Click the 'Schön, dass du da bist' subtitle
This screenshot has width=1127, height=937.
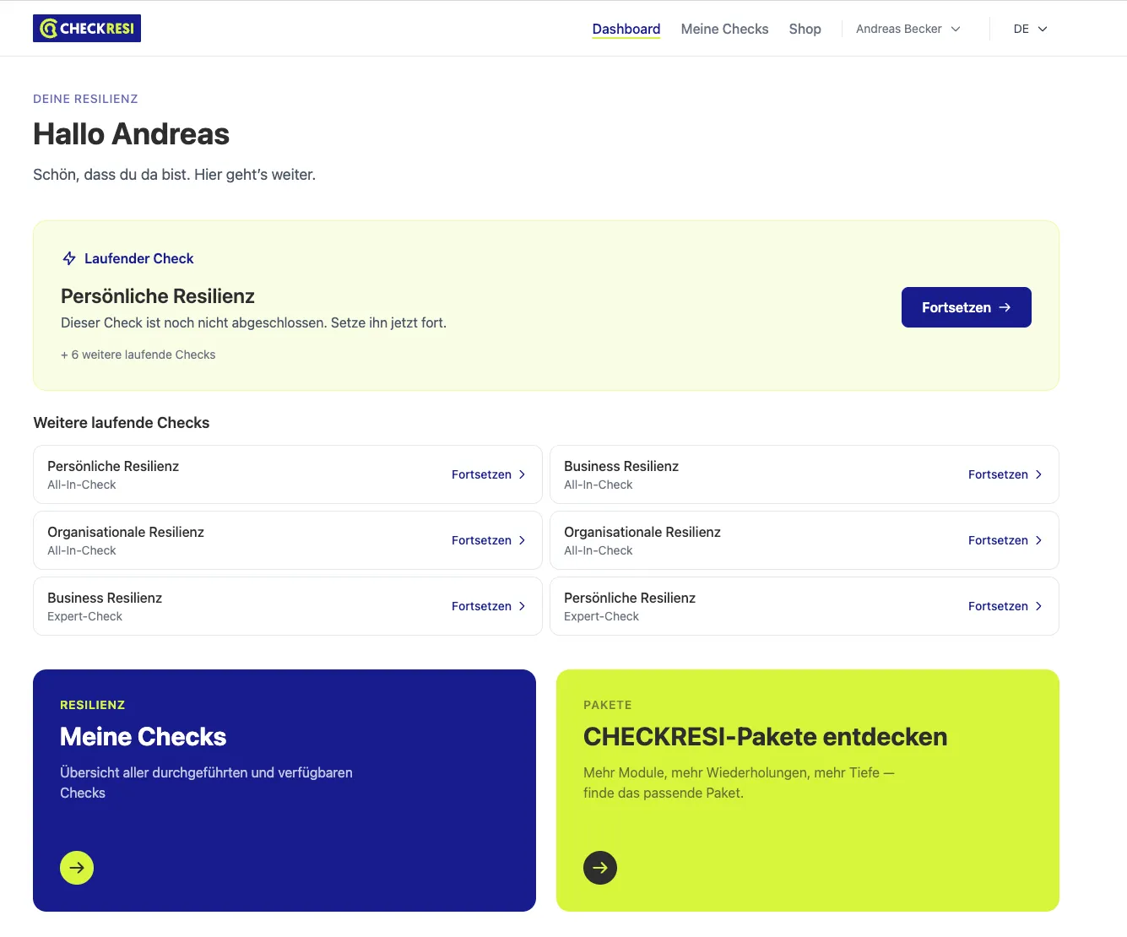point(174,175)
